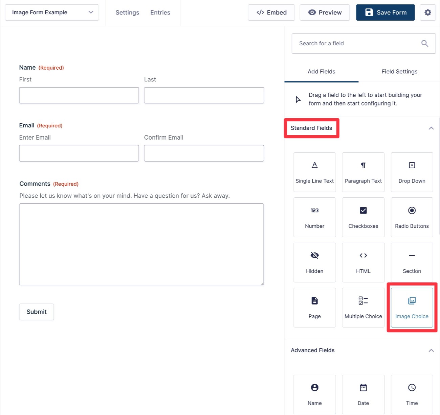Click the Save Form button
Image resolution: width=440 pixels, height=415 pixels.
(x=385, y=13)
